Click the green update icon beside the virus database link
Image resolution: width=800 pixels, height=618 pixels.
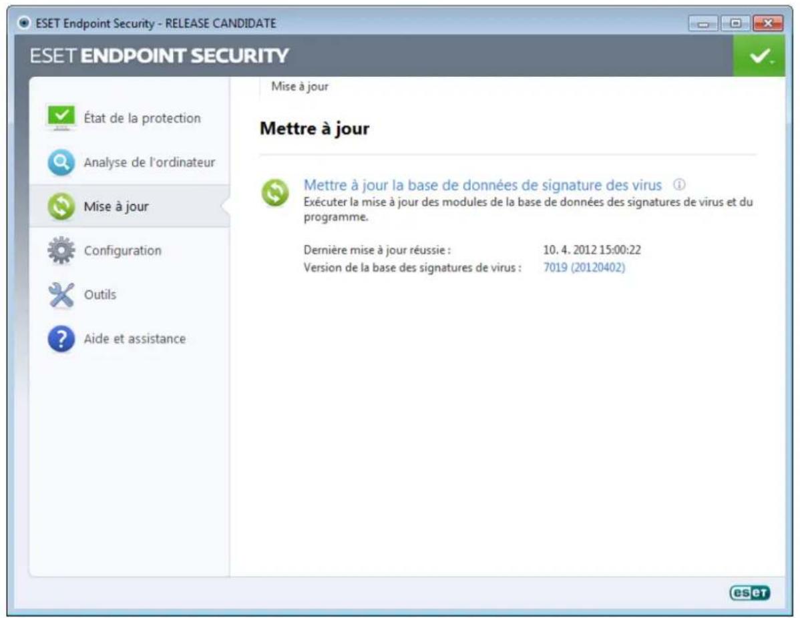275,193
